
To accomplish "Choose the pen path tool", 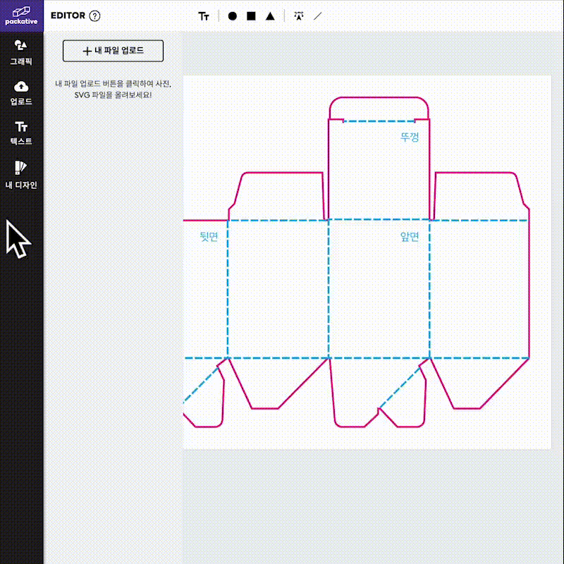I will click(299, 16).
